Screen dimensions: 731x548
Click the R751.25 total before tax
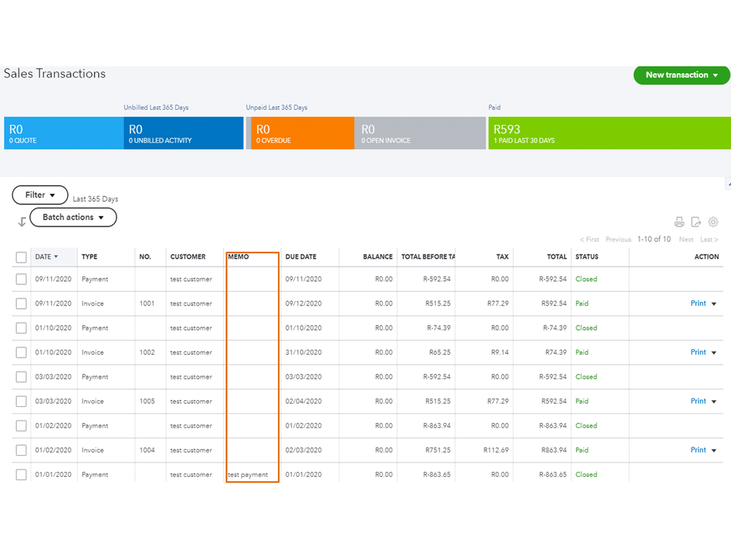[438, 450]
